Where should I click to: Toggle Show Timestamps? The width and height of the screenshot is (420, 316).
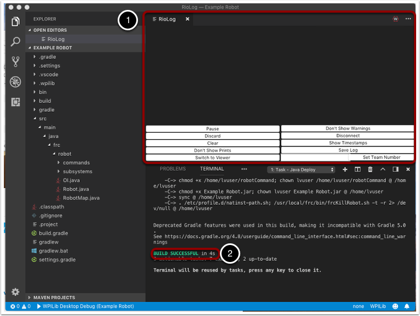[x=347, y=143]
